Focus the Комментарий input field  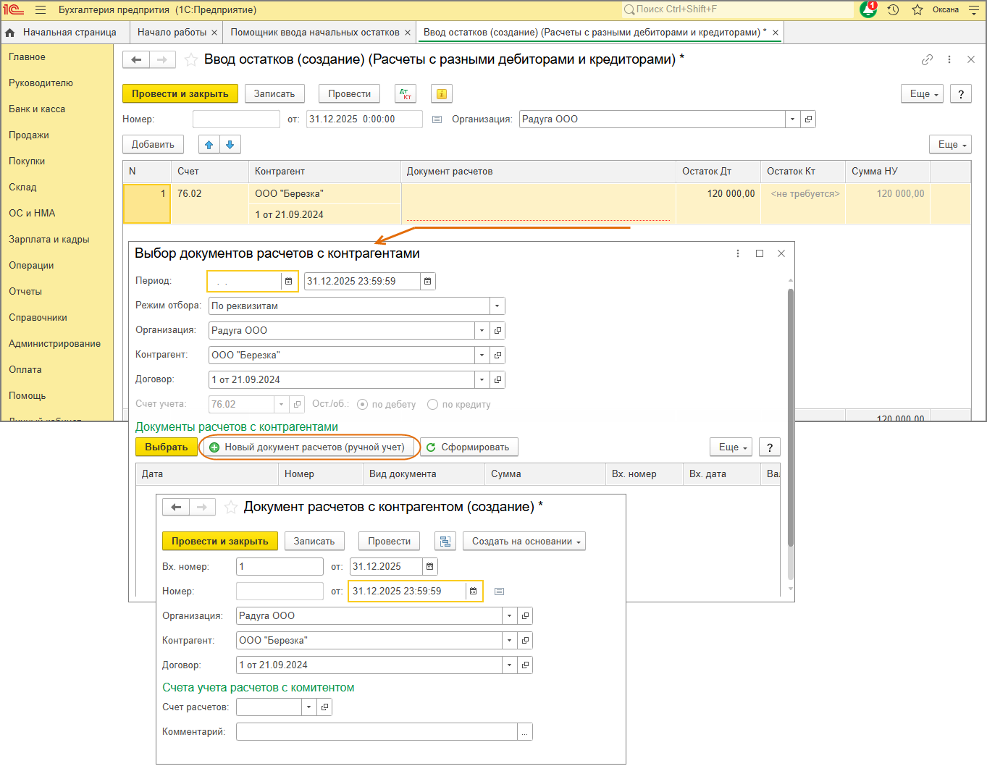(x=377, y=732)
